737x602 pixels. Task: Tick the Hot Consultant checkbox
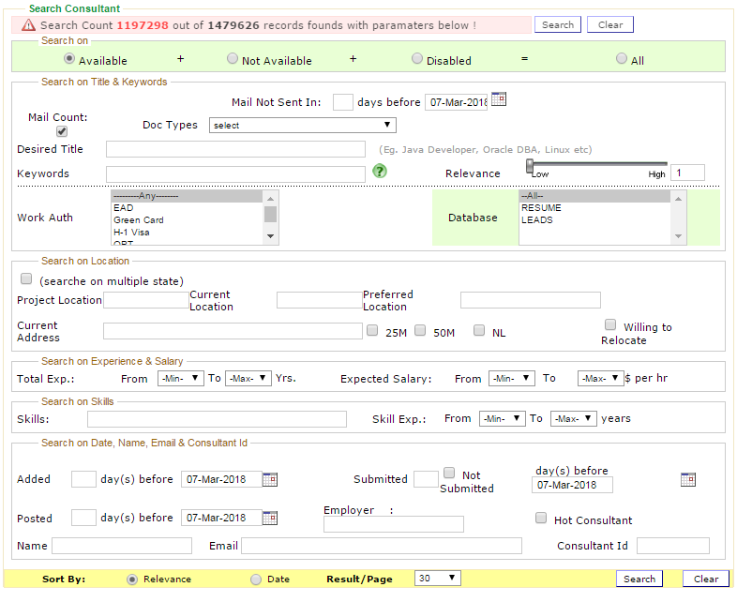pyautogui.click(x=541, y=518)
